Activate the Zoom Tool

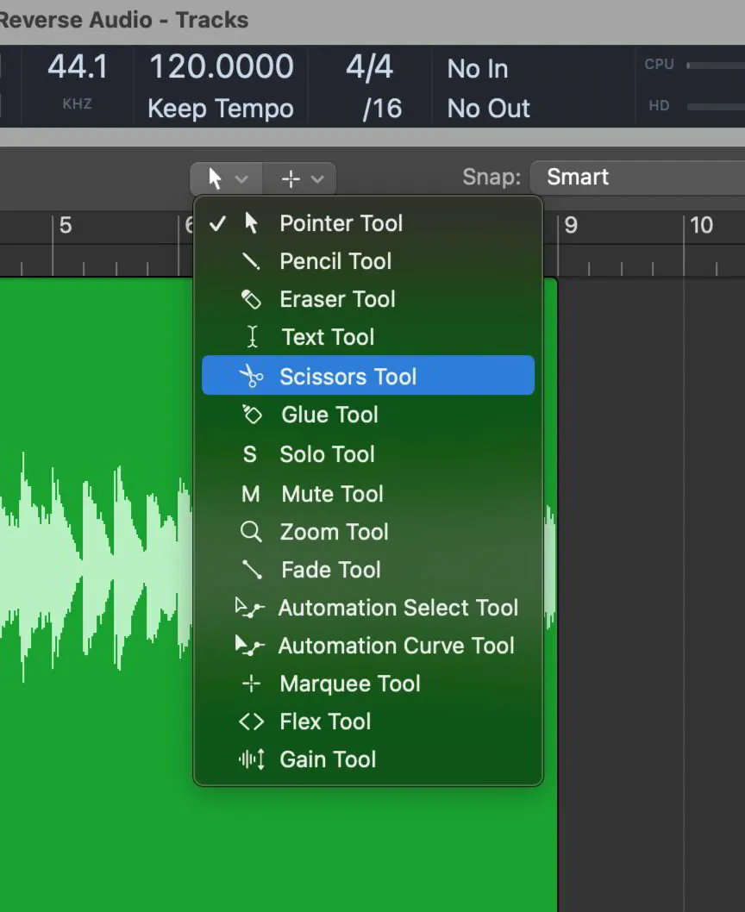(x=334, y=532)
